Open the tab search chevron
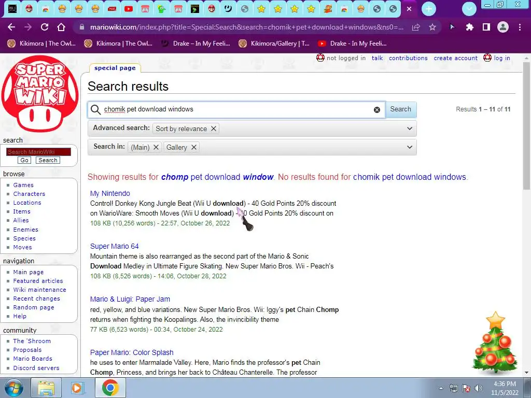The image size is (531, 398). (469, 9)
